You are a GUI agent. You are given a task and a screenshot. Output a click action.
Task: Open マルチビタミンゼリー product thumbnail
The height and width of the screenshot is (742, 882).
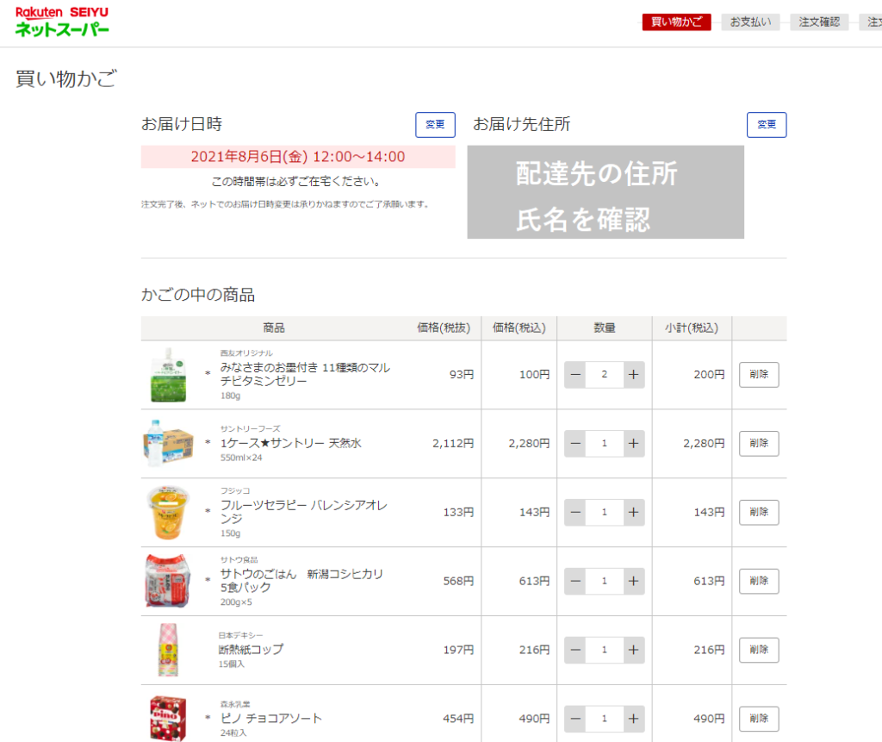pyautogui.click(x=168, y=375)
